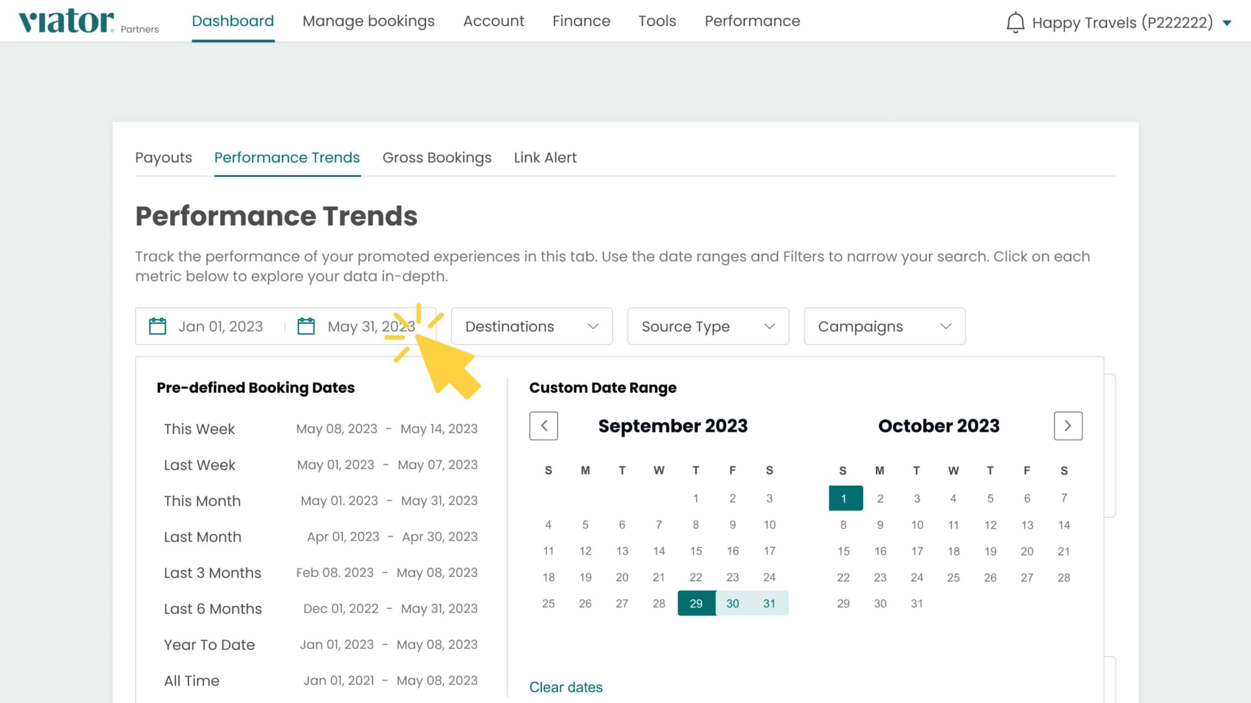Select the Last 3 Months preset
Viewport: 1251px width, 703px height.
tap(321, 572)
